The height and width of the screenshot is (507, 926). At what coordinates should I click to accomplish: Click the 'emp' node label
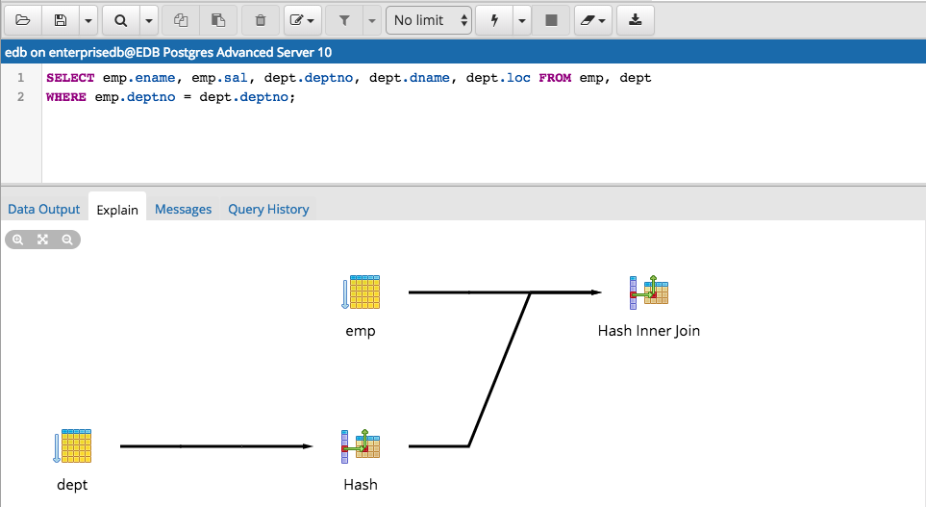click(x=361, y=331)
